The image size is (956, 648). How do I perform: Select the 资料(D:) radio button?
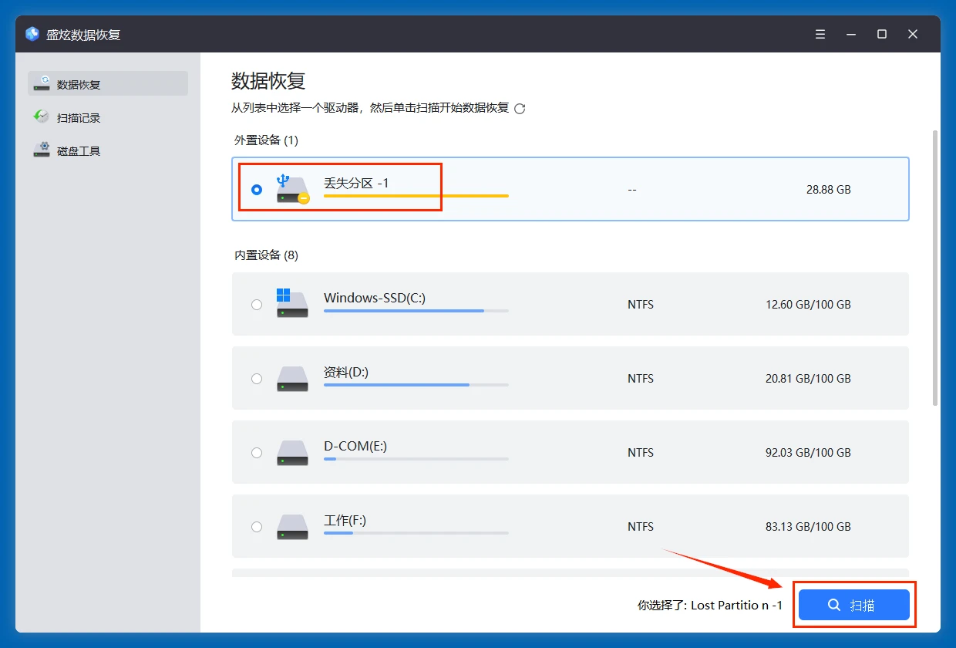tap(257, 378)
